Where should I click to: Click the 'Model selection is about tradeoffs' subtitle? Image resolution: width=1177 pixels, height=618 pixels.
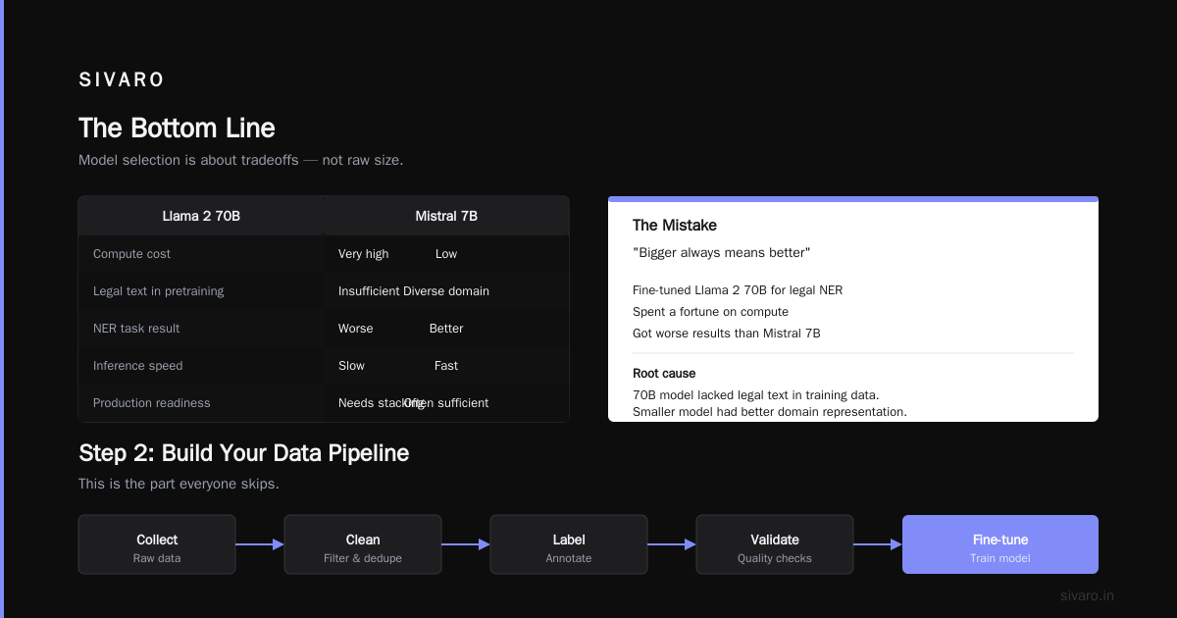click(240, 160)
